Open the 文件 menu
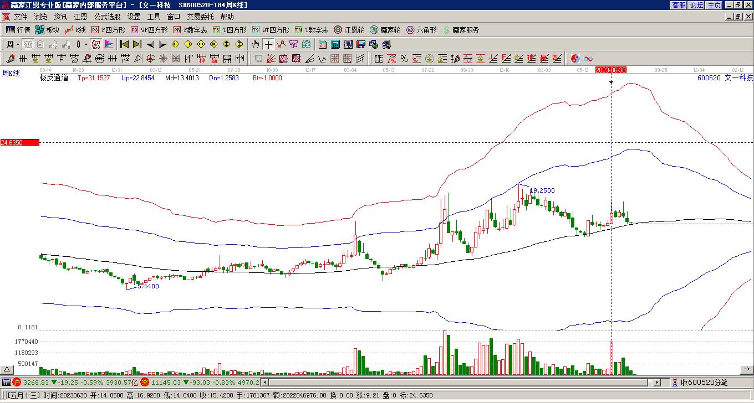754x403 pixels. tap(21, 17)
